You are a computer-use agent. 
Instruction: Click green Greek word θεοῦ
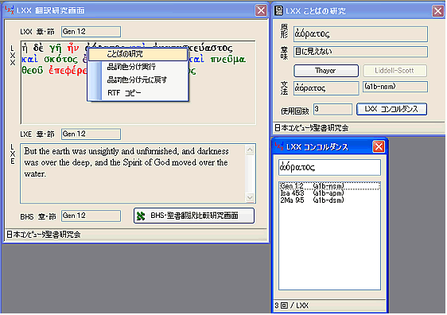[33, 71]
